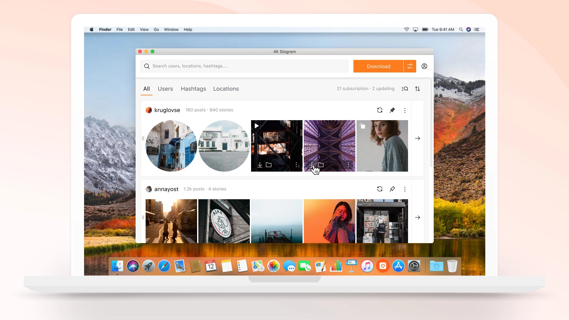The image size is (569, 320).
Task: Open System Preferences from the Dock
Action: (414, 266)
